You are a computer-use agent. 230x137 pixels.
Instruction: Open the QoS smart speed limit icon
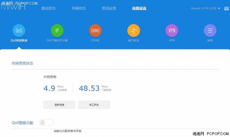[x=19, y=31]
